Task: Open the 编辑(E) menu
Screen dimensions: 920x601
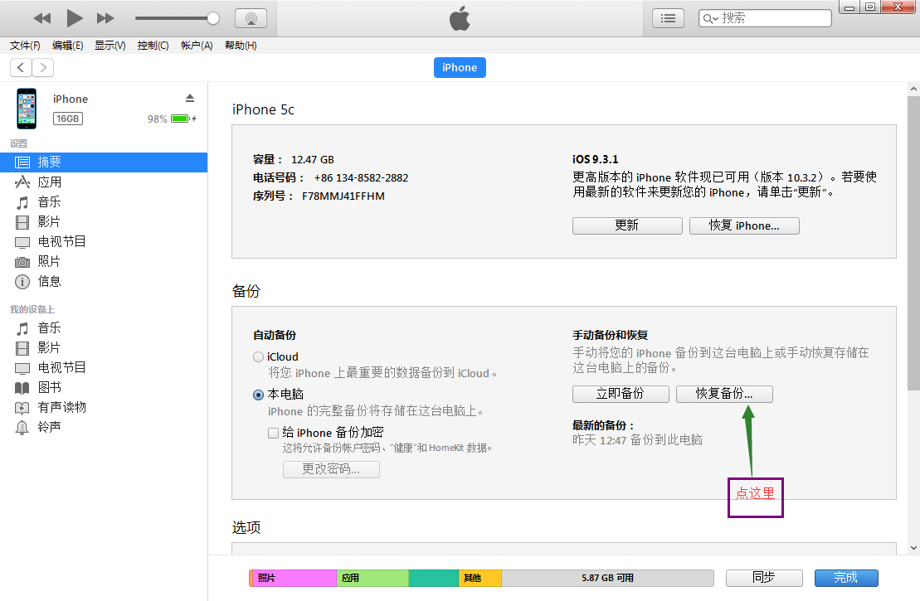Action: [x=67, y=45]
